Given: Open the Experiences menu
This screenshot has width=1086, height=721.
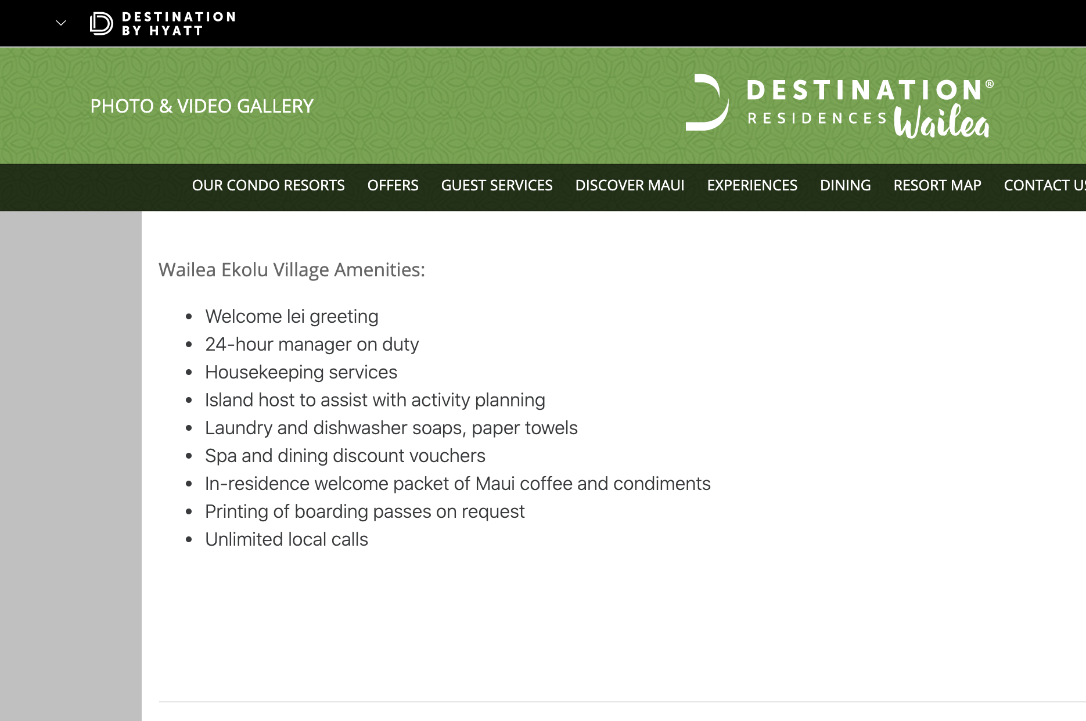Looking at the screenshot, I should pos(752,185).
